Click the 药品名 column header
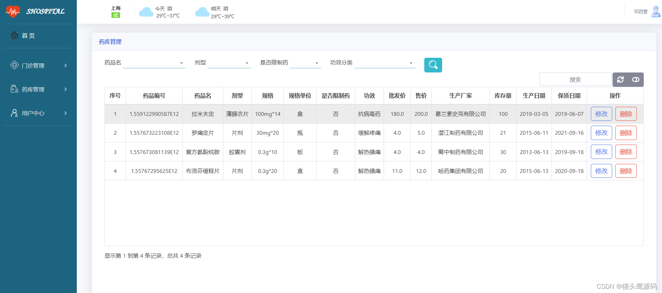 pos(203,96)
